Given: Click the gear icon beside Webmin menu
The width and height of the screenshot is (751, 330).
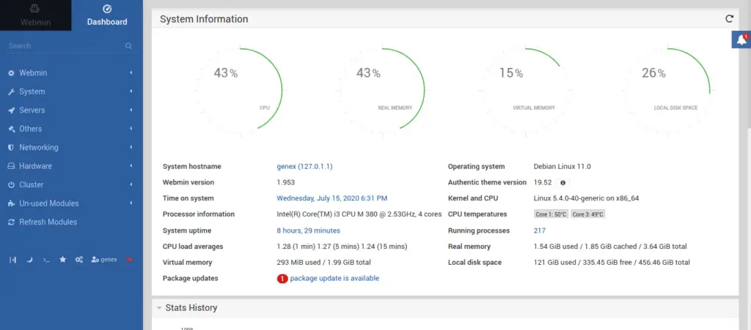Looking at the screenshot, I should click(12, 73).
